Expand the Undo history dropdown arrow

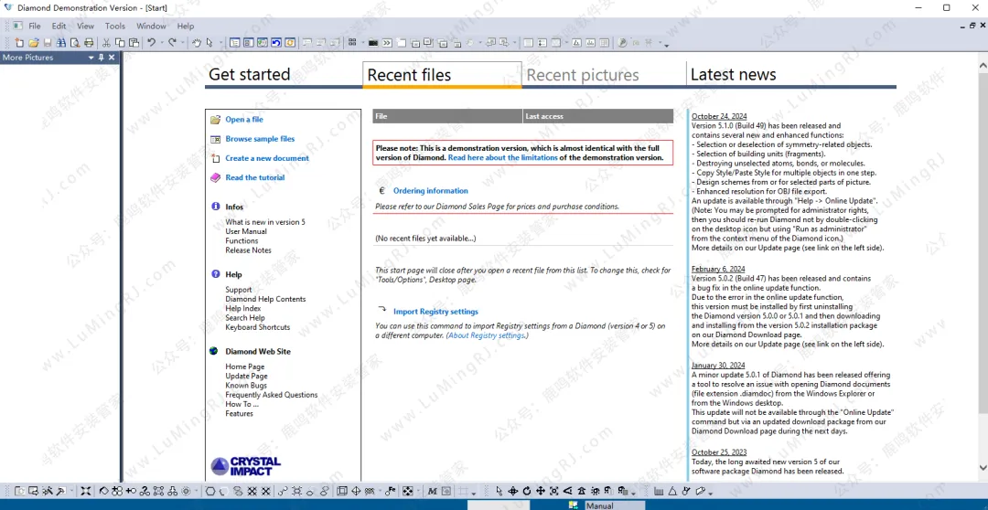pos(161,43)
